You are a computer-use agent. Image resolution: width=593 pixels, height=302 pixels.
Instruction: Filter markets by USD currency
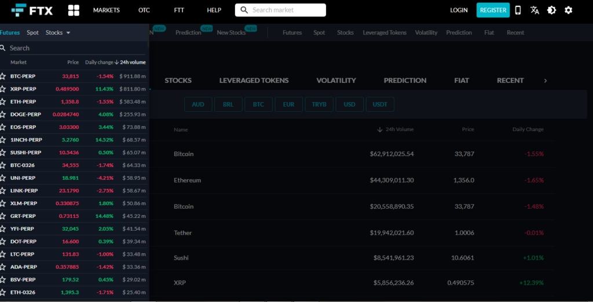pos(349,104)
